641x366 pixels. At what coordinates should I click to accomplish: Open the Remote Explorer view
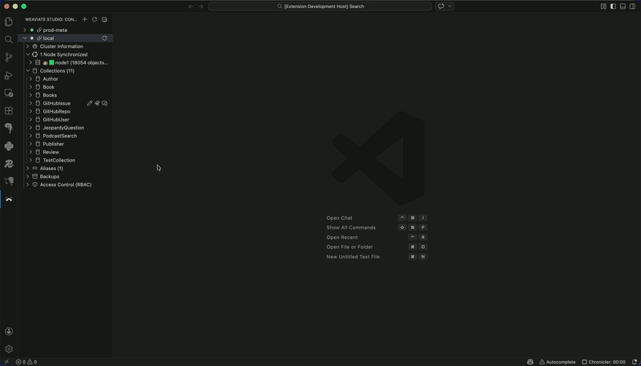[x=9, y=93]
